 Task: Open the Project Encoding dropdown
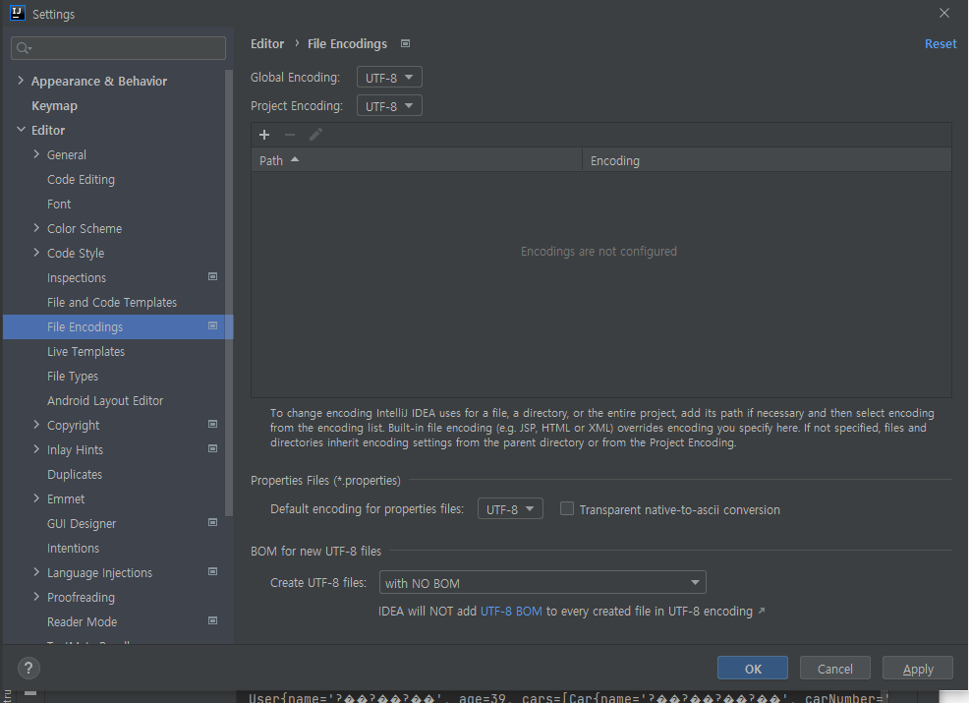(x=389, y=106)
